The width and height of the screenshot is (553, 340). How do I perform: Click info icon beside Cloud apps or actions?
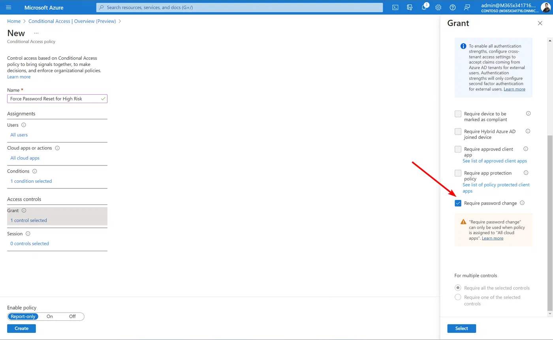(57, 148)
